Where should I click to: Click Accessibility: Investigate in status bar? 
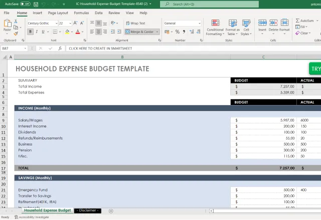32,217
